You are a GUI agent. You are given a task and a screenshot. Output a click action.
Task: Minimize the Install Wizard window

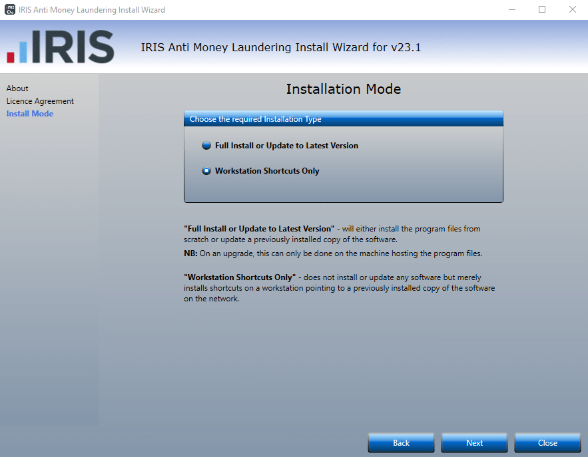pos(512,10)
